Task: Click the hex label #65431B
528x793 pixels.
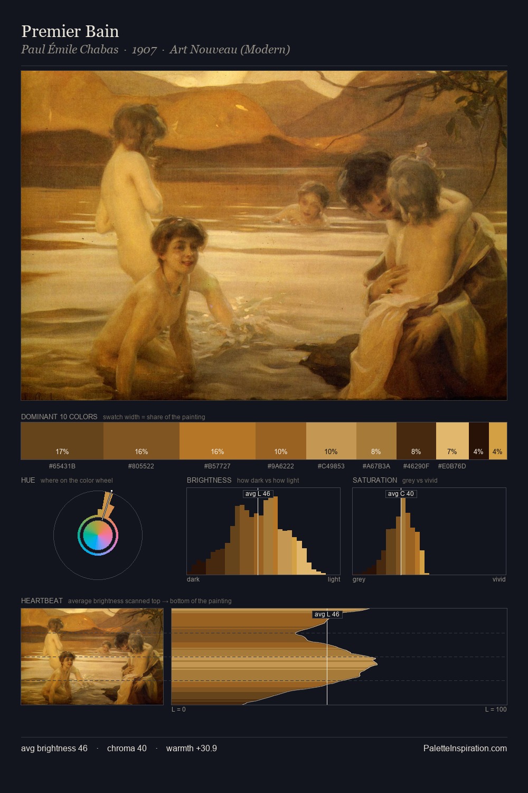Action: click(62, 466)
